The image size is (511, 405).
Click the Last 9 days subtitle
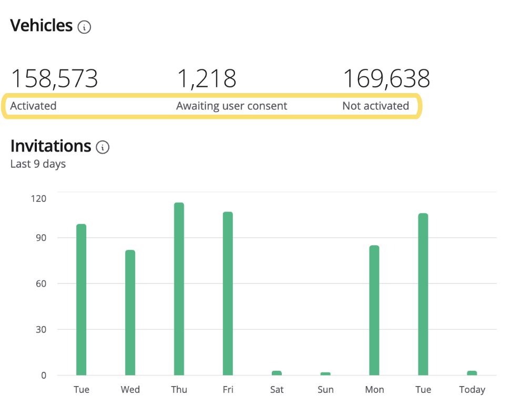pyautogui.click(x=38, y=164)
